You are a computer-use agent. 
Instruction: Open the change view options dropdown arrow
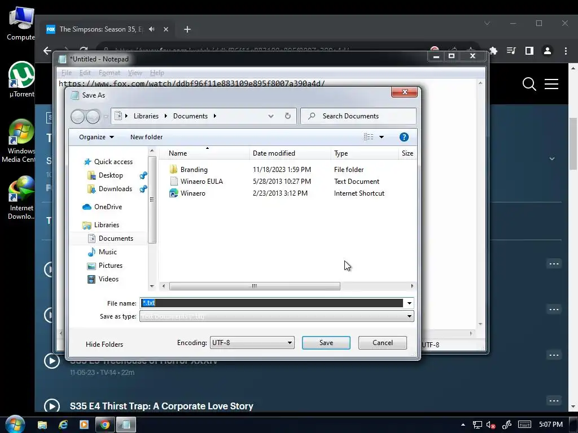pyautogui.click(x=382, y=137)
